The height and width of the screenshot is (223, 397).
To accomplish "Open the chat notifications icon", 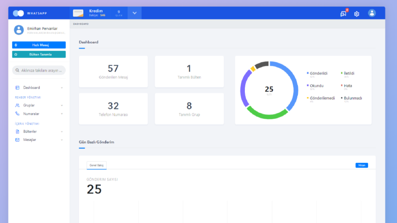I will tap(343, 13).
